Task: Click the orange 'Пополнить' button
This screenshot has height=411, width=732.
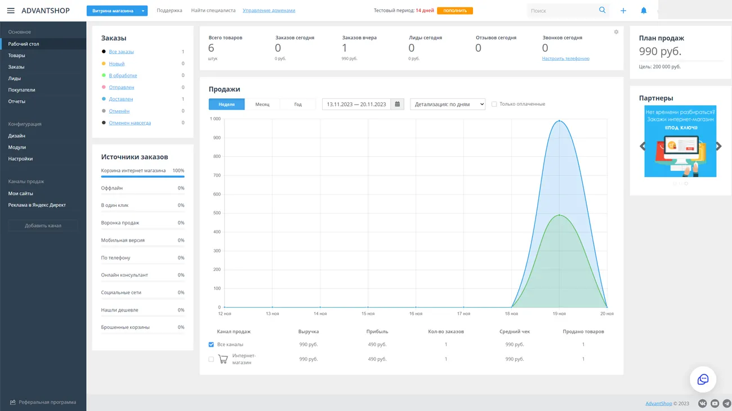Action: click(x=454, y=11)
